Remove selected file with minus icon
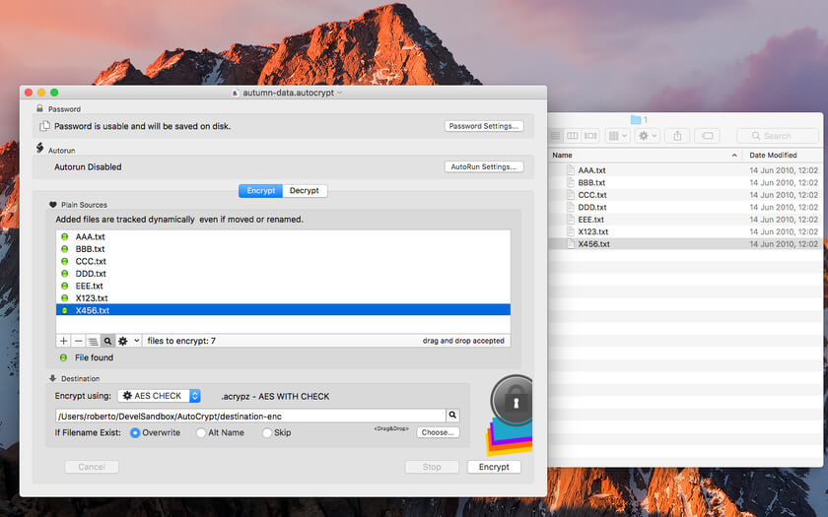The image size is (828, 517). pyautogui.click(x=78, y=341)
